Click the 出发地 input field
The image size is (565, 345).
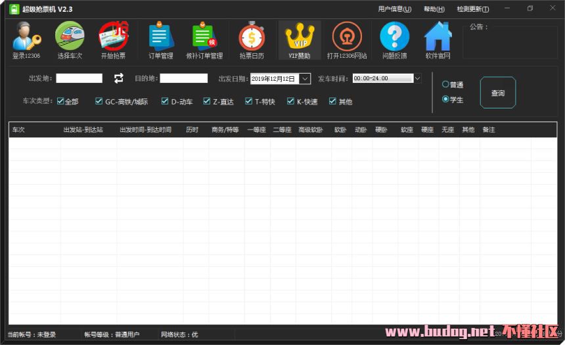click(79, 78)
